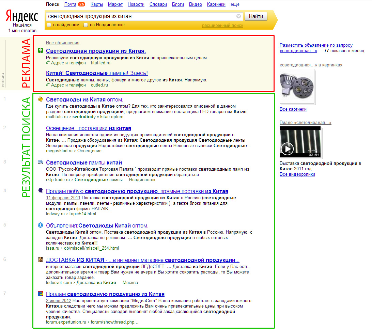Open ad 'Светодиодная продукция из Китая.'

[96, 51]
